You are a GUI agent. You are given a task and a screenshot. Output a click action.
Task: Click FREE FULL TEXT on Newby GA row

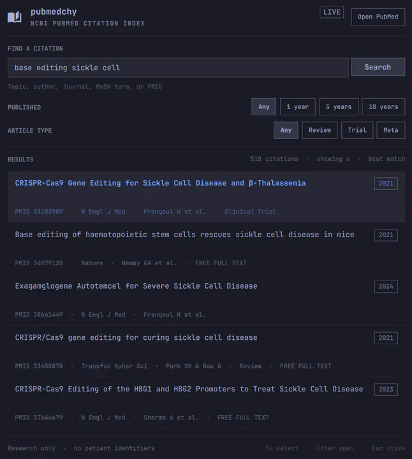tap(221, 263)
